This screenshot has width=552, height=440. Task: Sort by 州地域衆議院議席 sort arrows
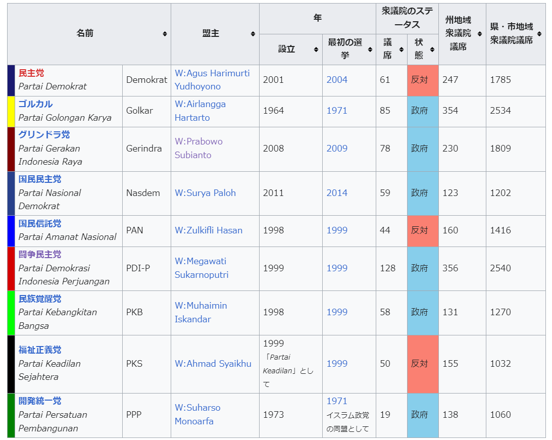click(x=480, y=34)
